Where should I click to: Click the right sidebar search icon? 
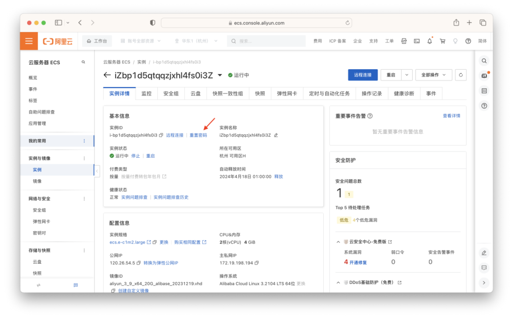[484, 61]
